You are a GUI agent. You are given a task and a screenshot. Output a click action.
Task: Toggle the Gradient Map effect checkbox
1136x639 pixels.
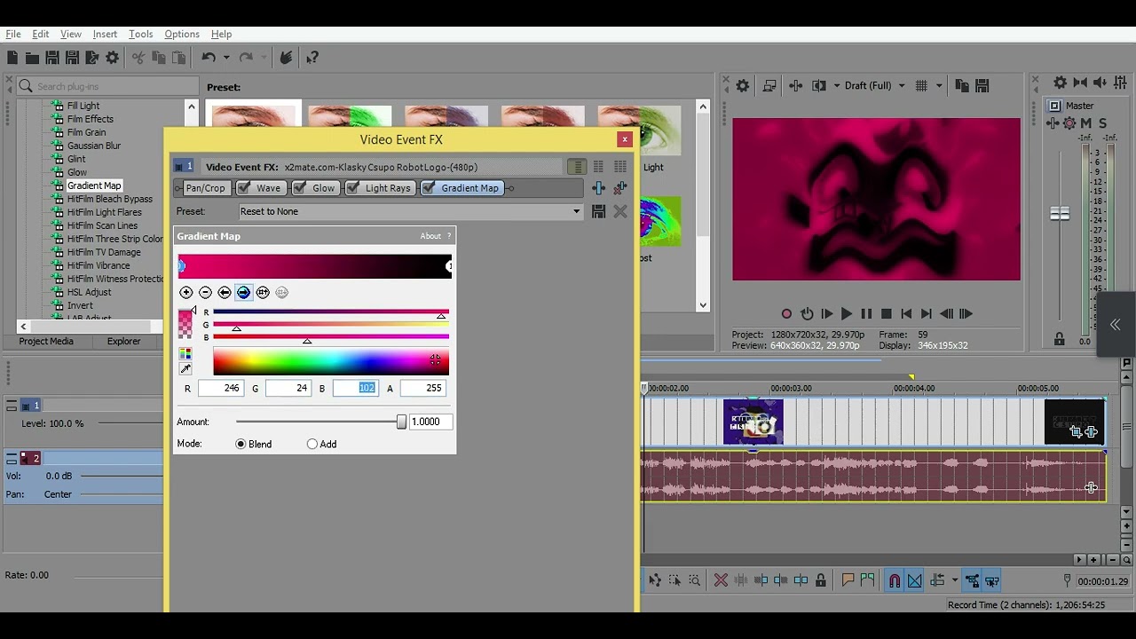(429, 188)
